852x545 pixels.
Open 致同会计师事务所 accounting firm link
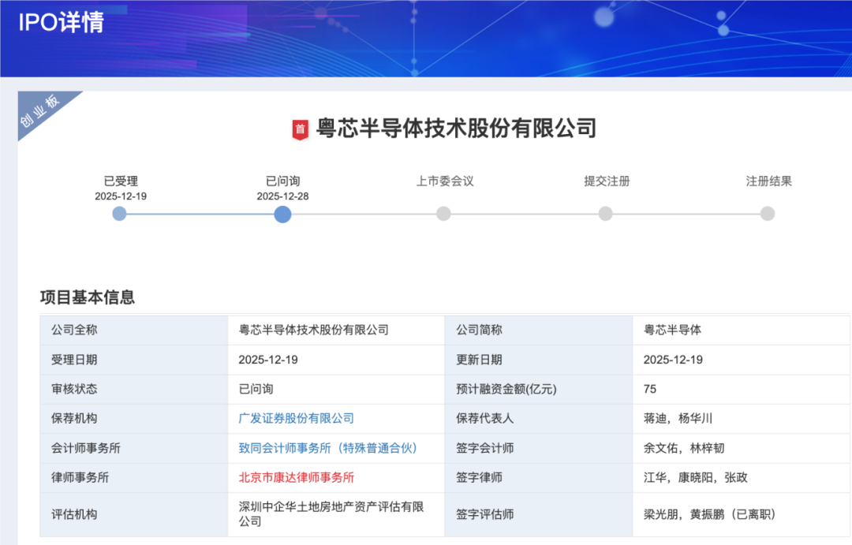coord(327,448)
